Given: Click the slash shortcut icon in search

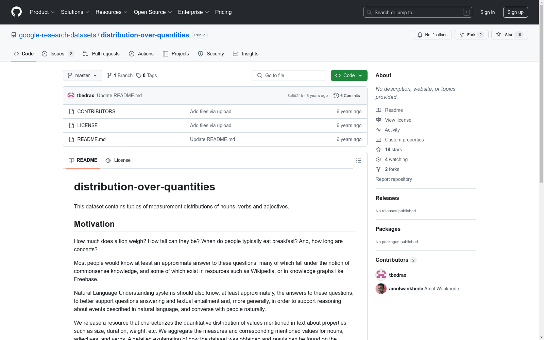Looking at the screenshot, I should [466, 12].
